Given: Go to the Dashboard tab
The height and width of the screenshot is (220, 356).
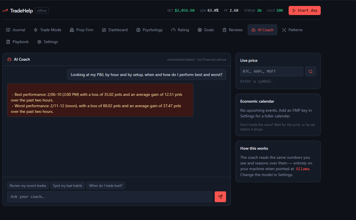Looking at the screenshot, I should point(115,30).
